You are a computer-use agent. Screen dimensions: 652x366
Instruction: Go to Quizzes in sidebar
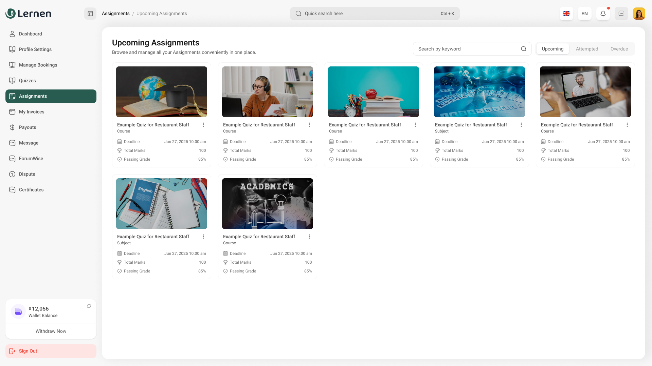(x=27, y=81)
